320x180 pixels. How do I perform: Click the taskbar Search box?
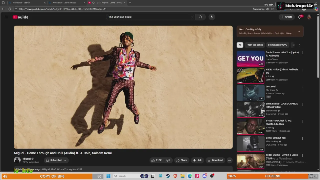pyautogui.click(x=131, y=176)
